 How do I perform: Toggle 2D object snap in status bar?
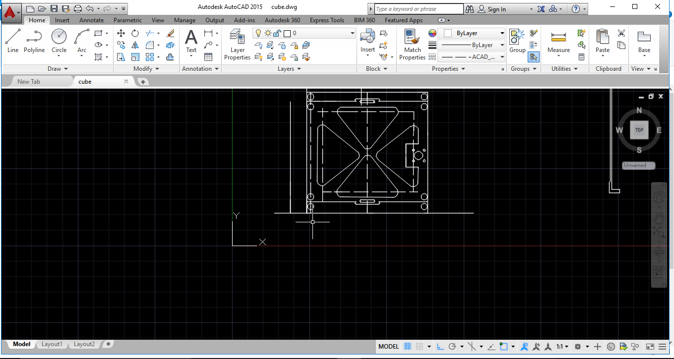click(x=504, y=347)
